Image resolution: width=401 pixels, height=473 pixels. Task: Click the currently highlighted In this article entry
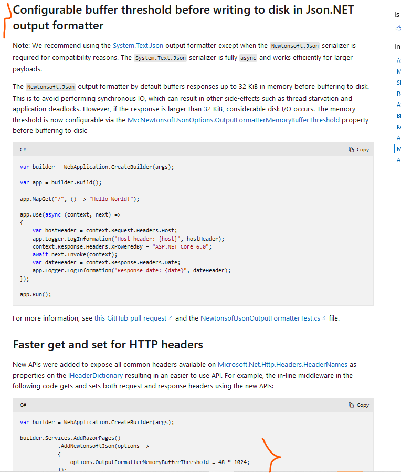pos(398,149)
